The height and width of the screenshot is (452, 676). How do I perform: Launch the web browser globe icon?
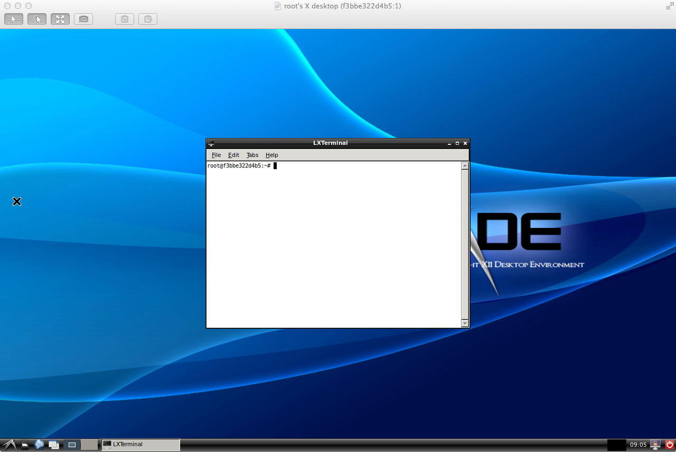click(39, 445)
